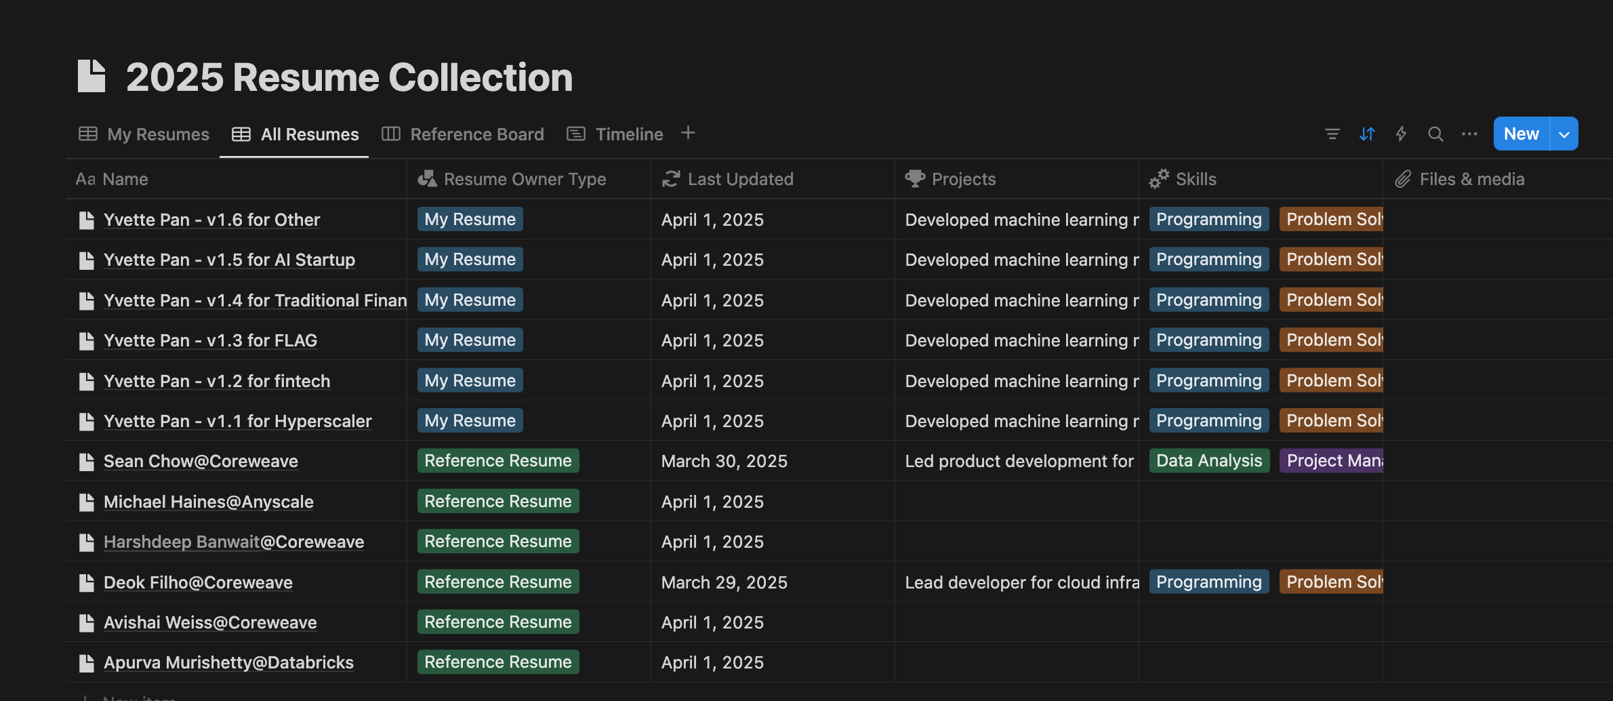The height and width of the screenshot is (701, 1613).
Task: Click the page icon for Yvette Pan v1.3 FLAG
Action: [x=86, y=341]
